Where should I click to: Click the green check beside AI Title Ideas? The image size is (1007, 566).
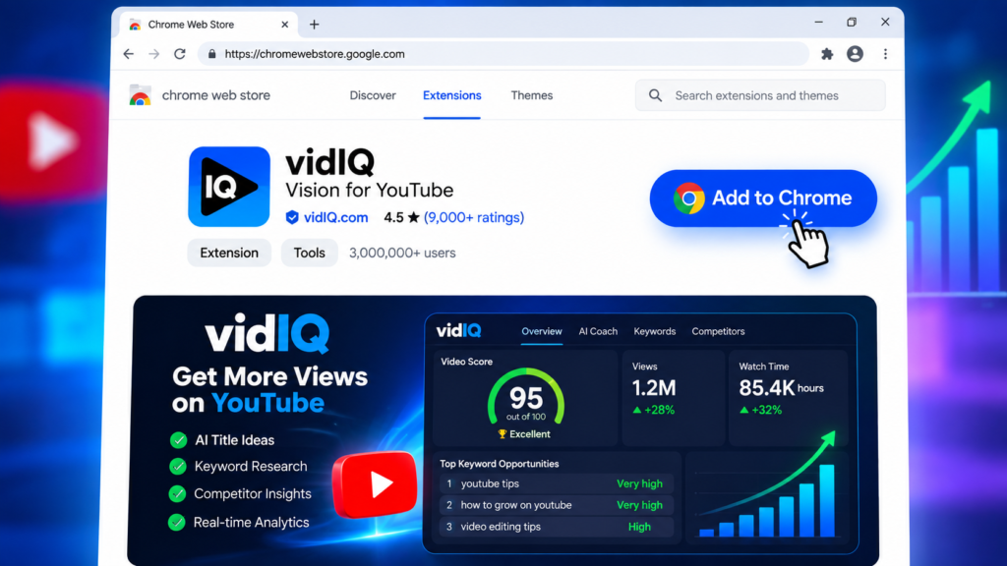179,440
